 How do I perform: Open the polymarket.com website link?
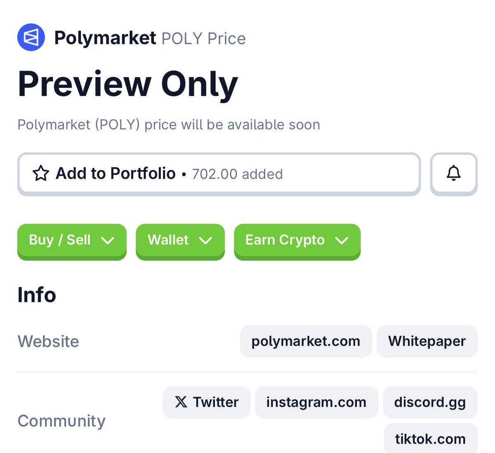306,341
